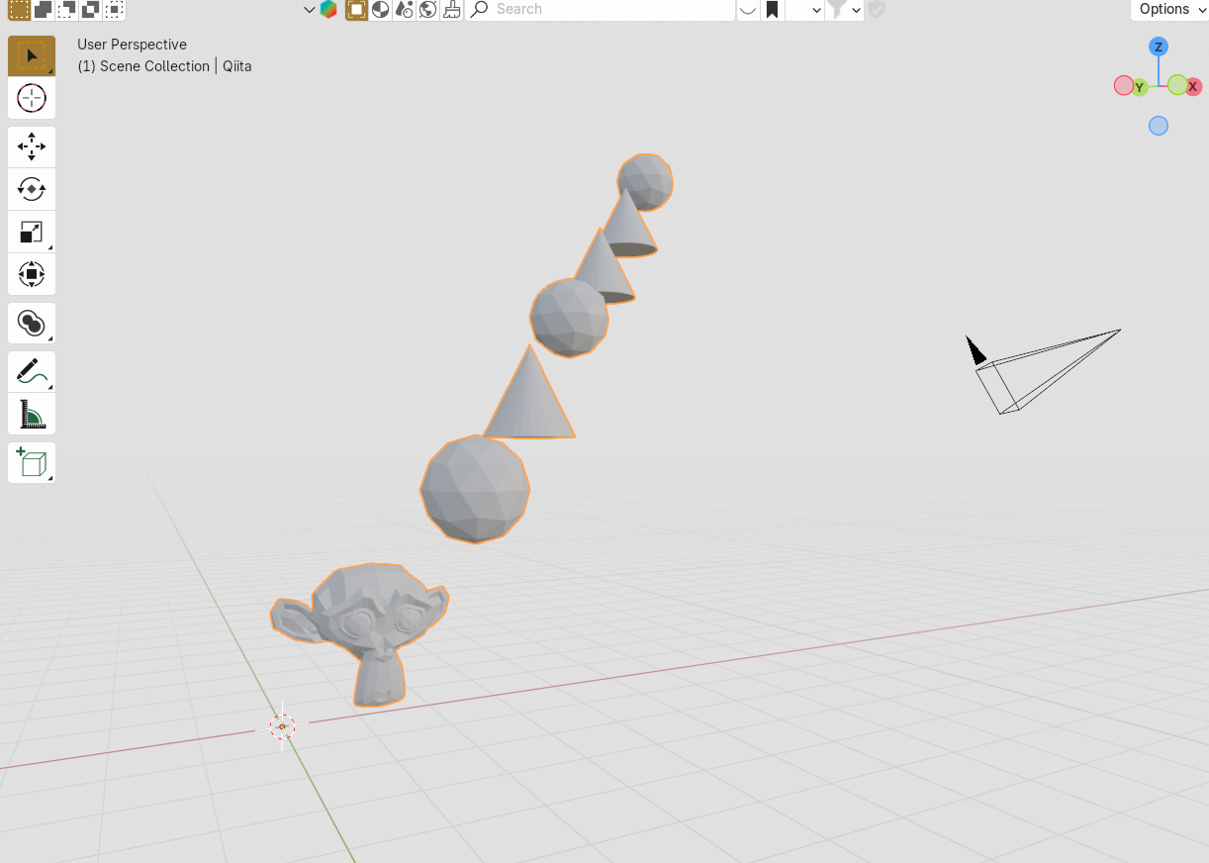Viewport: 1209px width, 863px height.
Task: Click the unlabeled red gizmo circle
Action: (1124, 85)
